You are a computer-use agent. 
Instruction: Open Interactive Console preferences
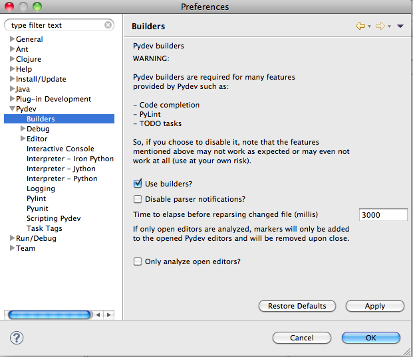point(61,149)
